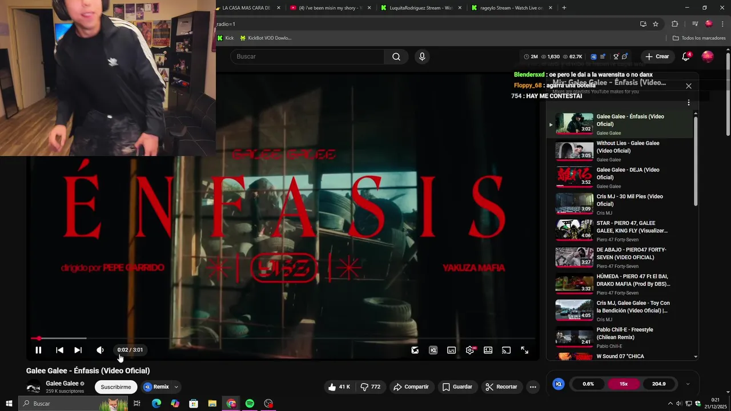
Task: Click the extension icon left of player vidIQ
Action: (415, 350)
